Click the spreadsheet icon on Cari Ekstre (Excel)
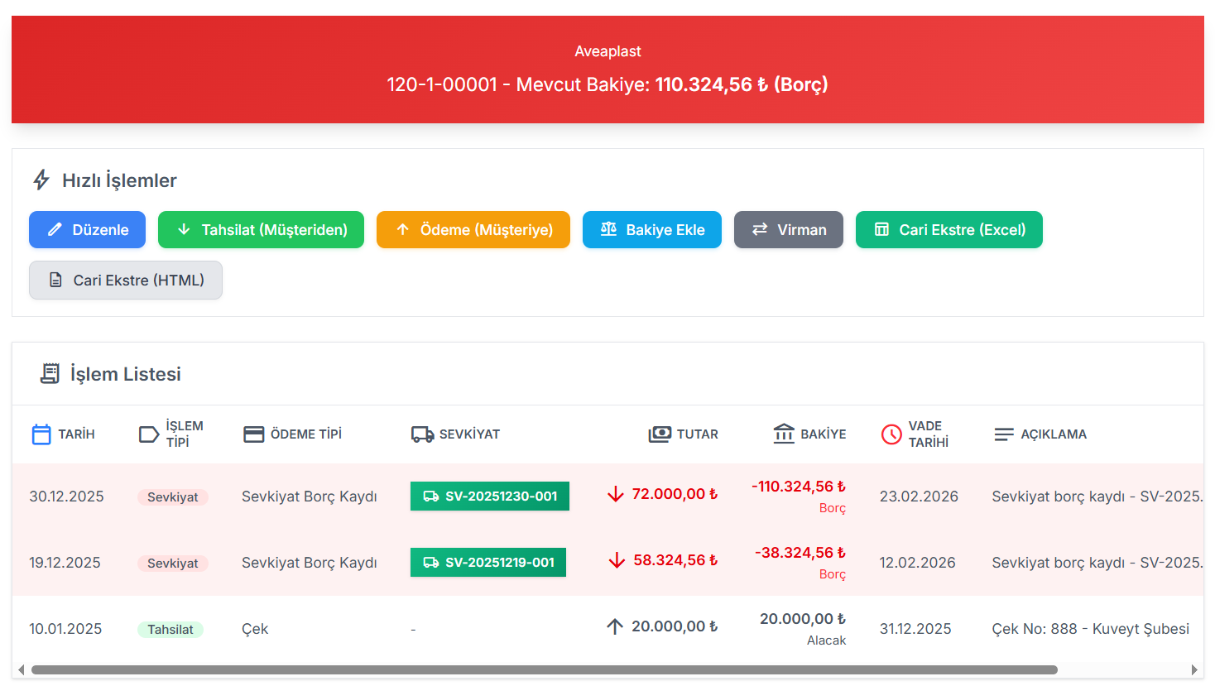The image size is (1215, 686). point(883,229)
